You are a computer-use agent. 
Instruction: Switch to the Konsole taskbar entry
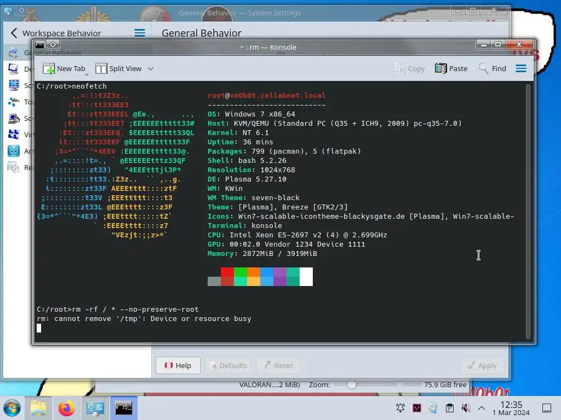[x=123, y=408]
